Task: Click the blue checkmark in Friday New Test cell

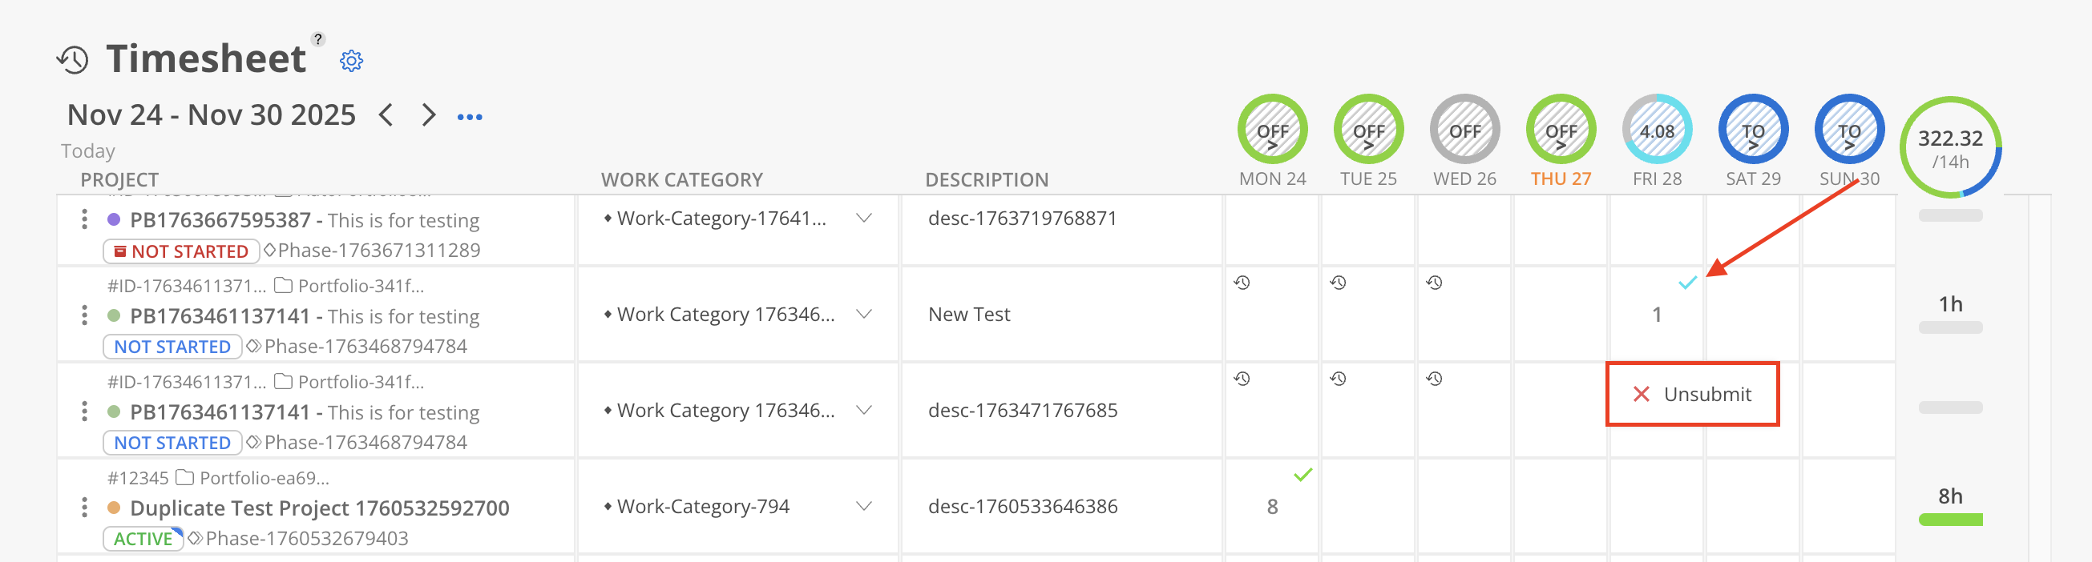Action: coord(1686,283)
